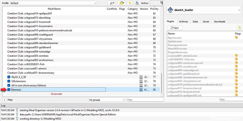
Task: Click the flag icon for ccbgssse002-exoticarrows.esl
Action: pyautogui.click(x=236, y=63)
